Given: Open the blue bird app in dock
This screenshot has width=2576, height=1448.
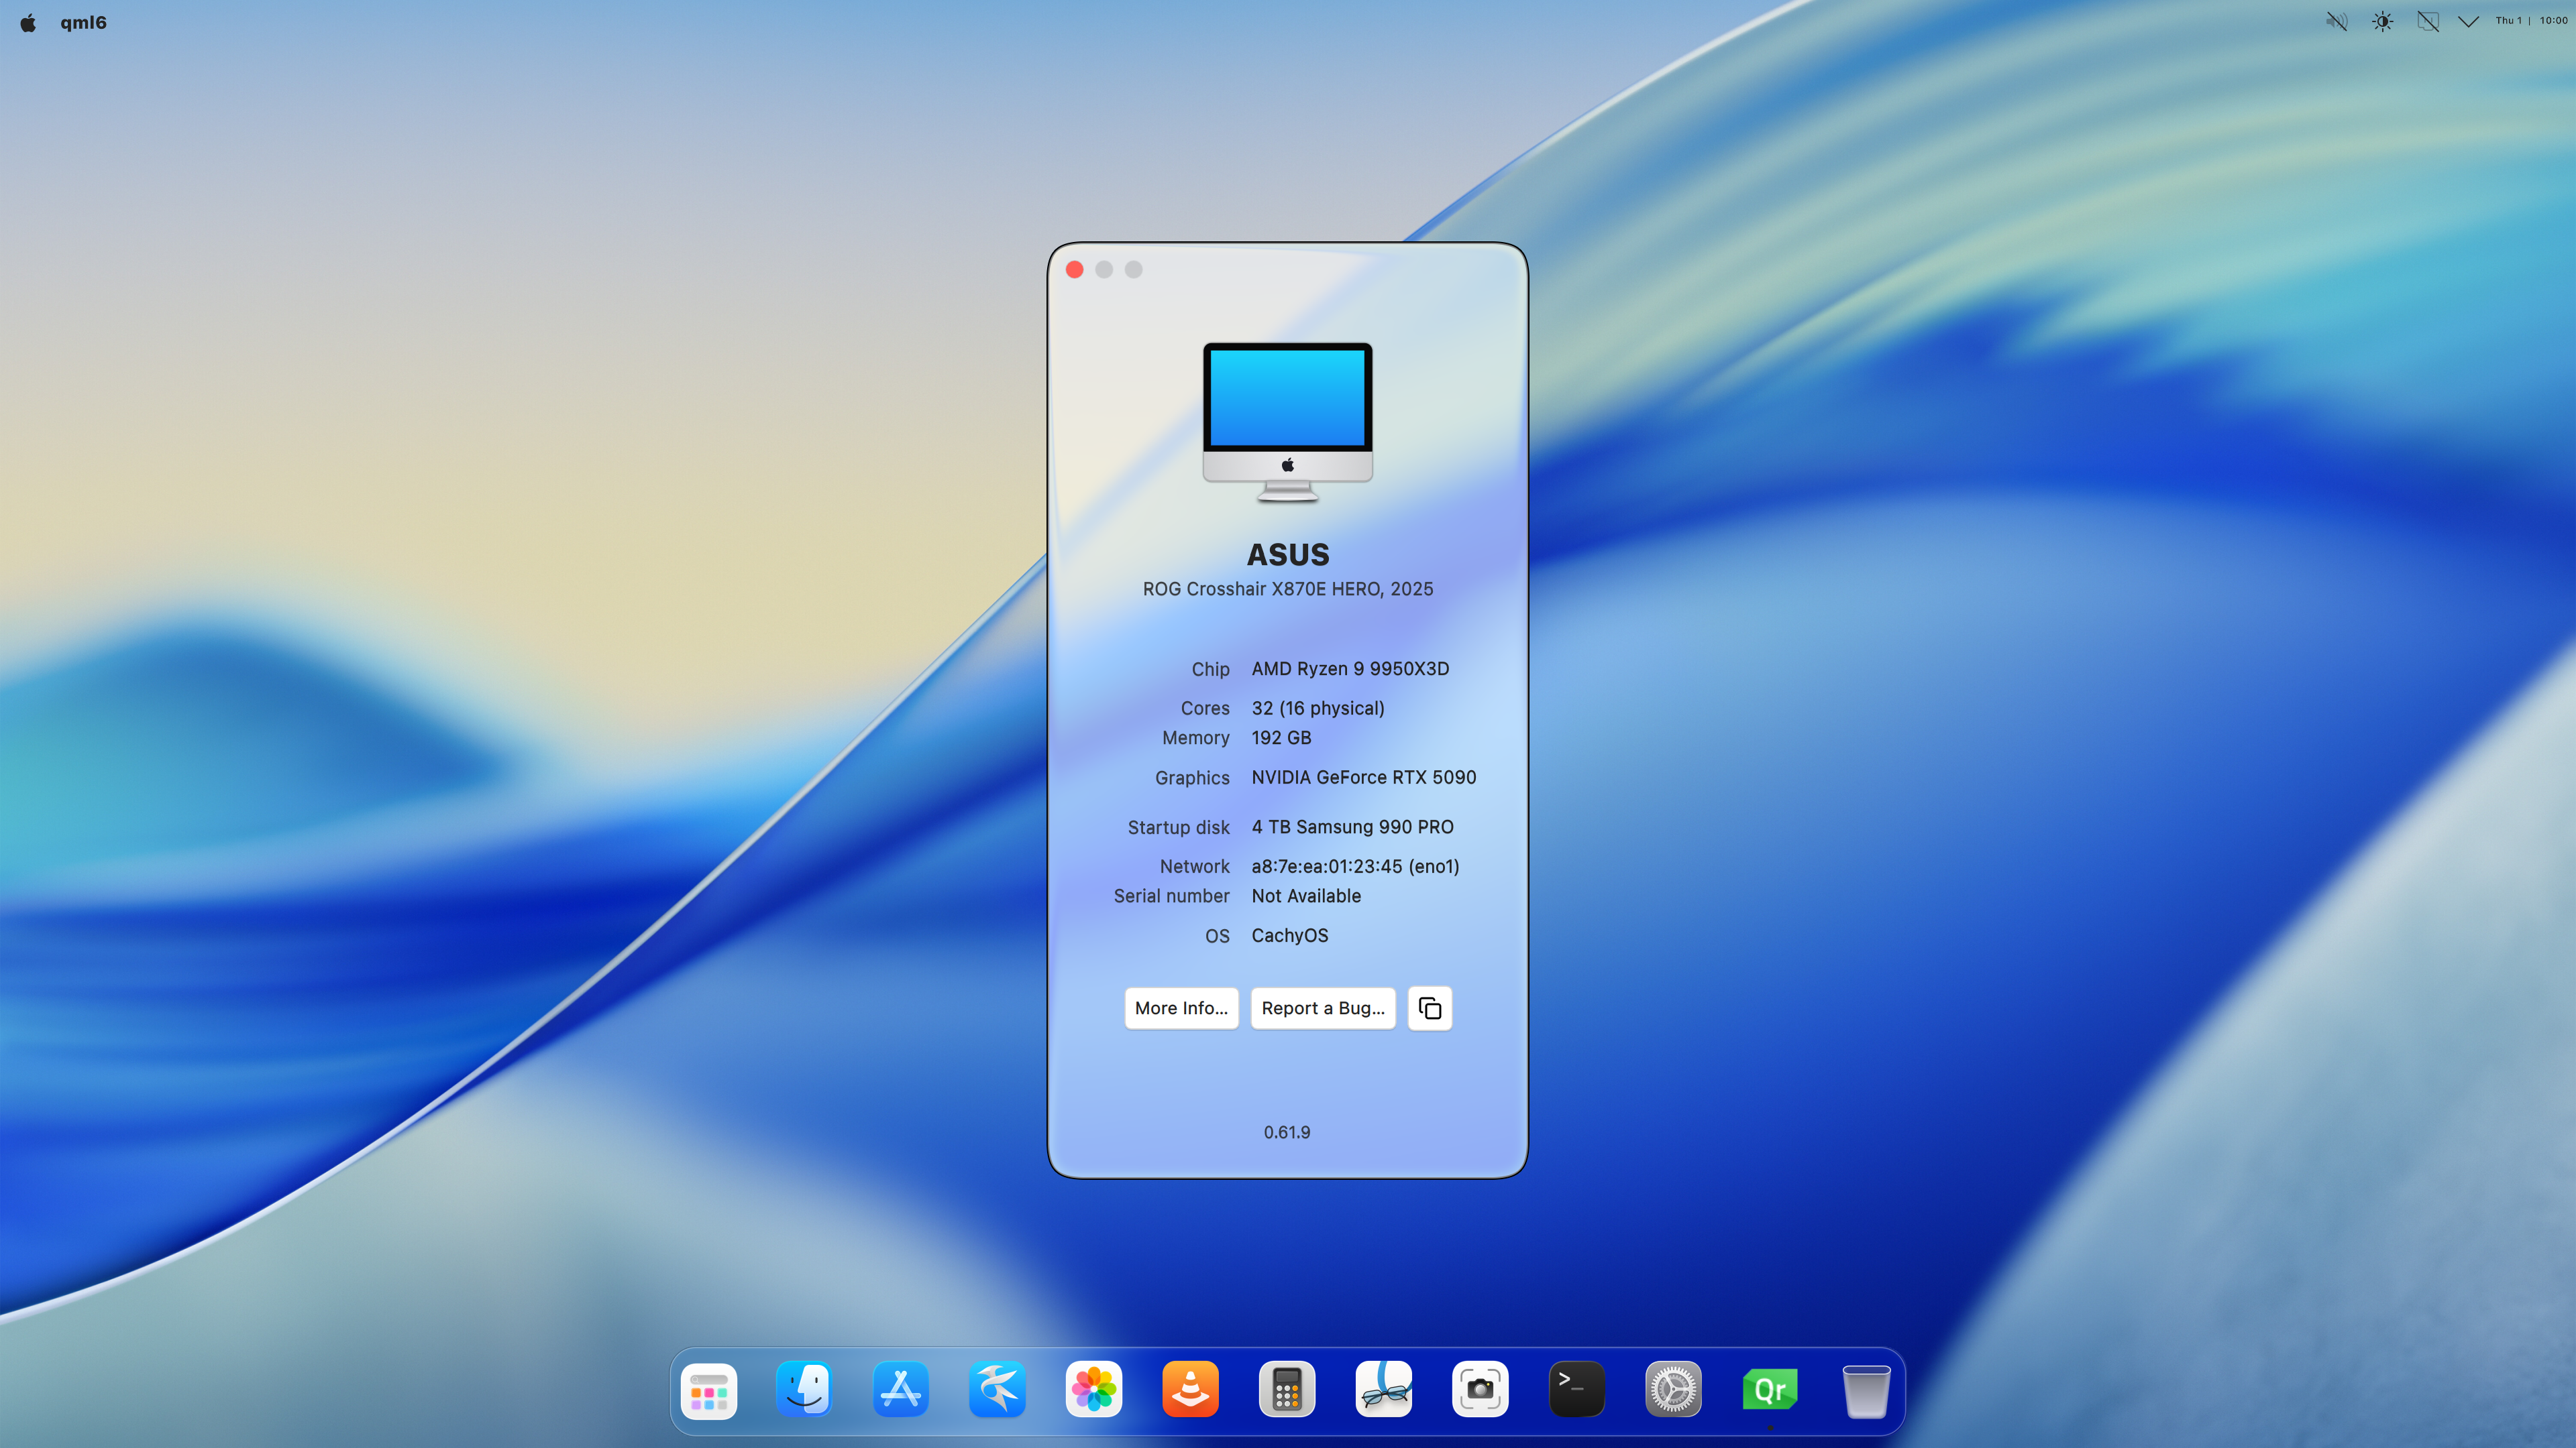Looking at the screenshot, I should 998,1390.
